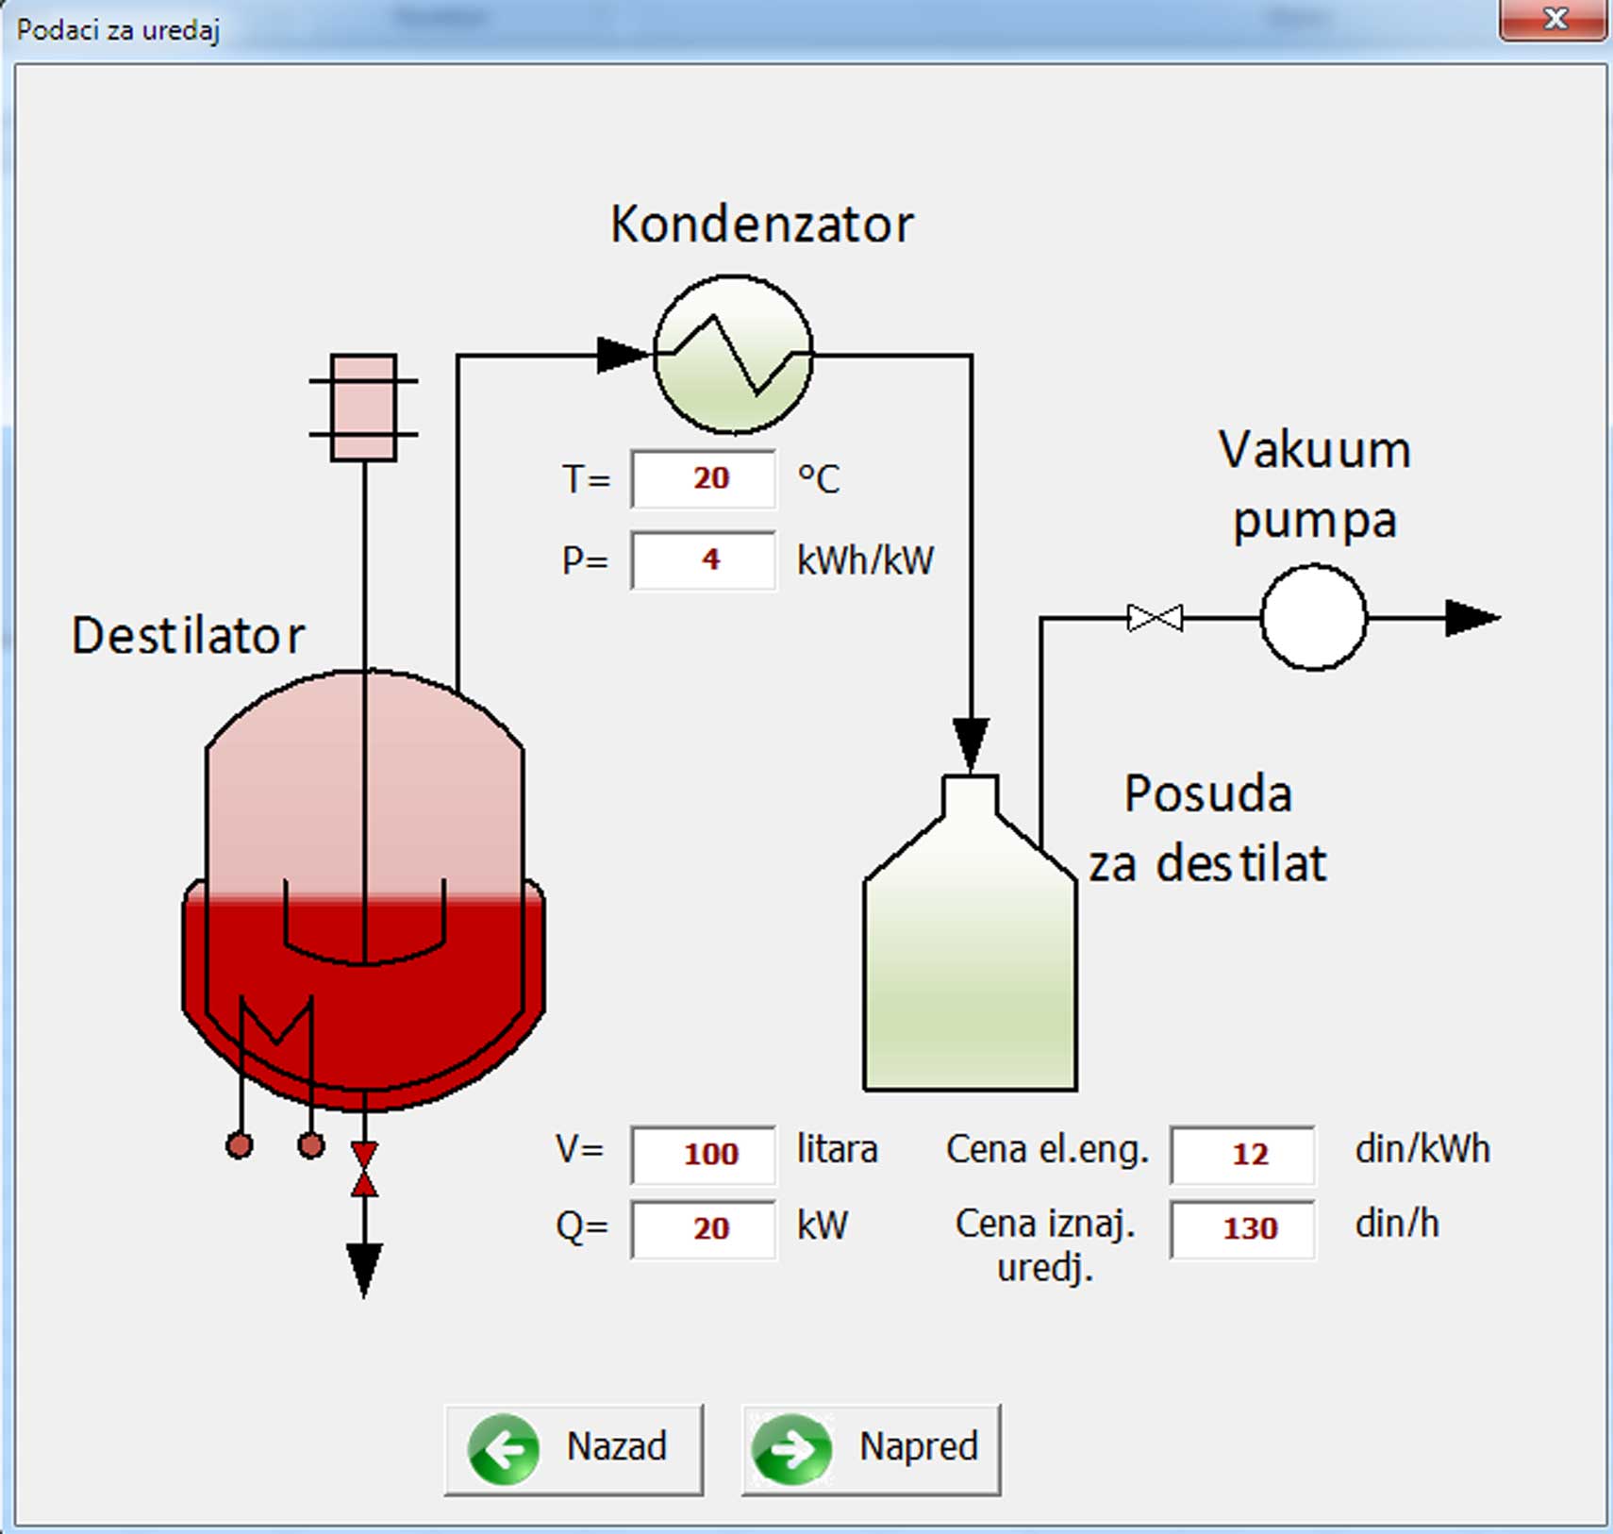Click the left heater terminal red dot
This screenshot has width=1613, height=1534.
click(x=240, y=1145)
